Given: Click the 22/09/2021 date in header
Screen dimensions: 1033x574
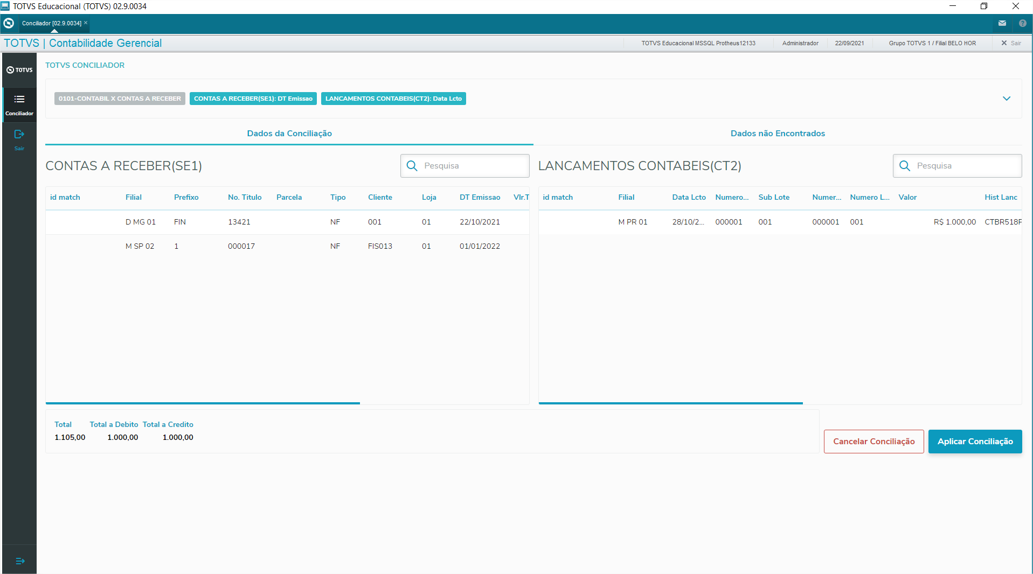Looking at the screenshot, I should point(849,43).
